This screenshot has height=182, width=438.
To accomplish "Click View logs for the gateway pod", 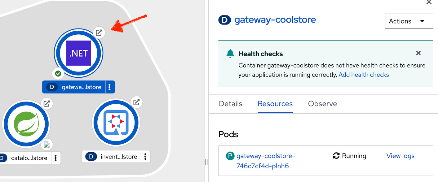I will pyautogui.click(x=400, y=156).
